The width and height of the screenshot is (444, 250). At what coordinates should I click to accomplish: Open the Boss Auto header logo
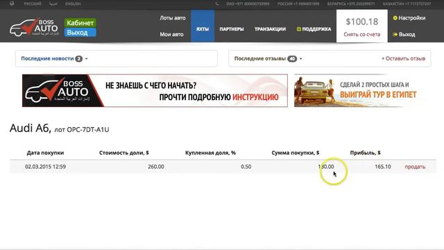34,28
